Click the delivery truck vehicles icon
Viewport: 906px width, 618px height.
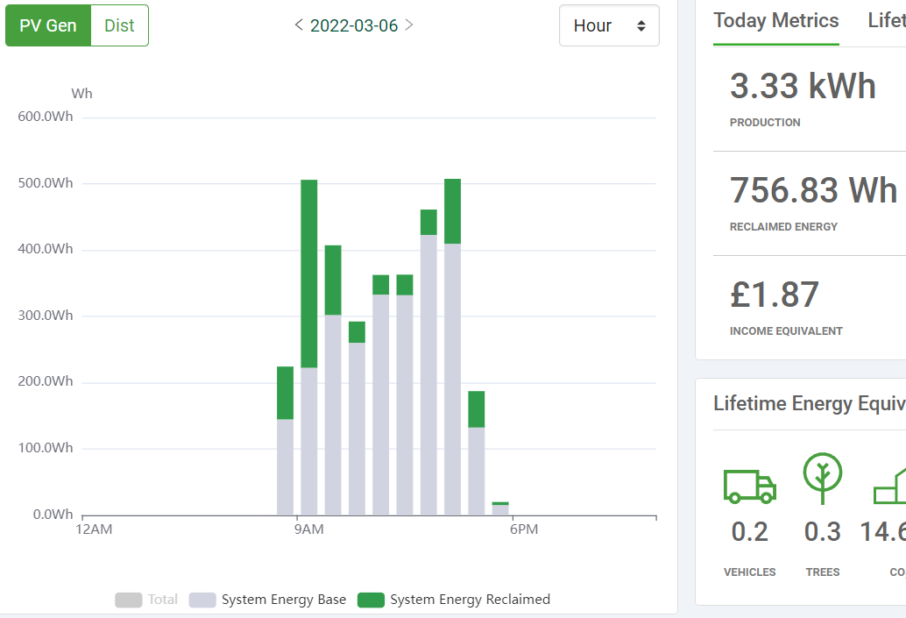[x=749, y=487]
